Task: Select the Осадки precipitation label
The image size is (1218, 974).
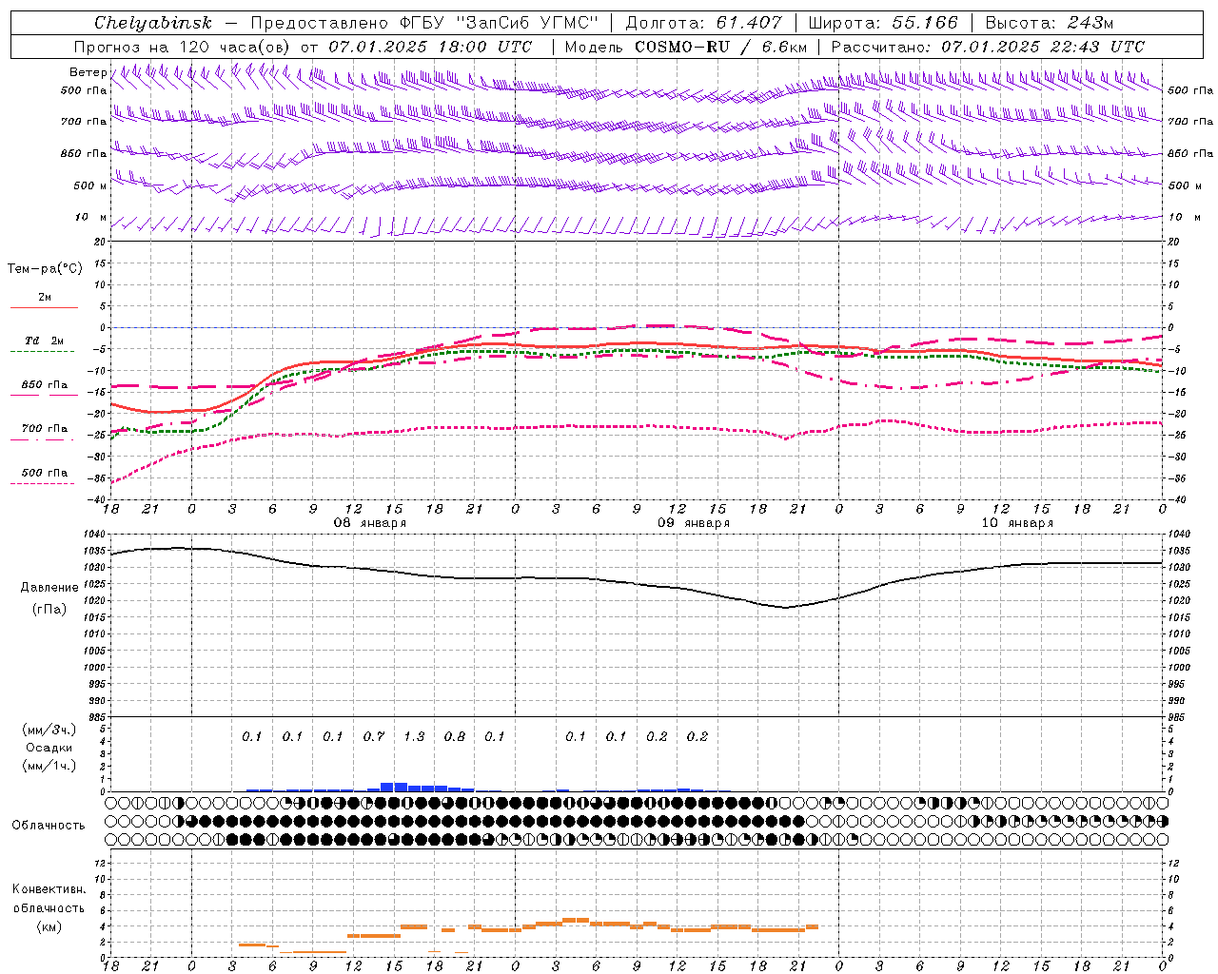Action: 49,748
